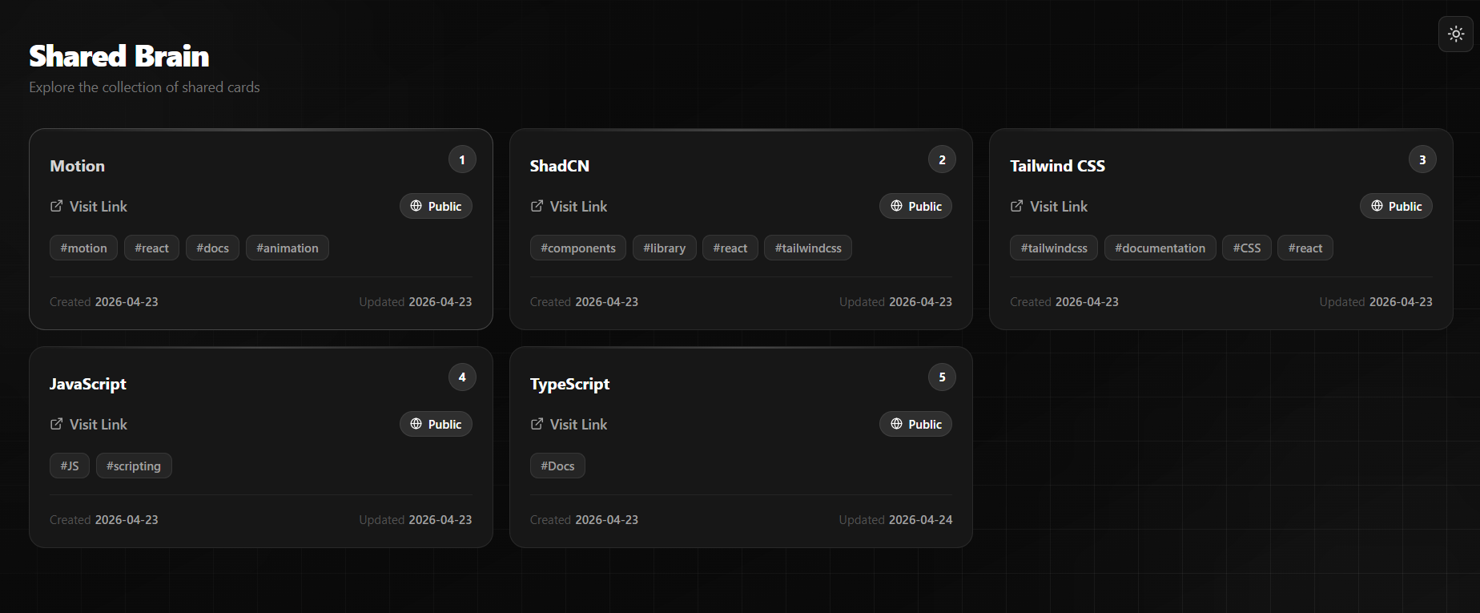Select the #library tag
This screenshot has width=1480, height=613.
tap(665, 248)
